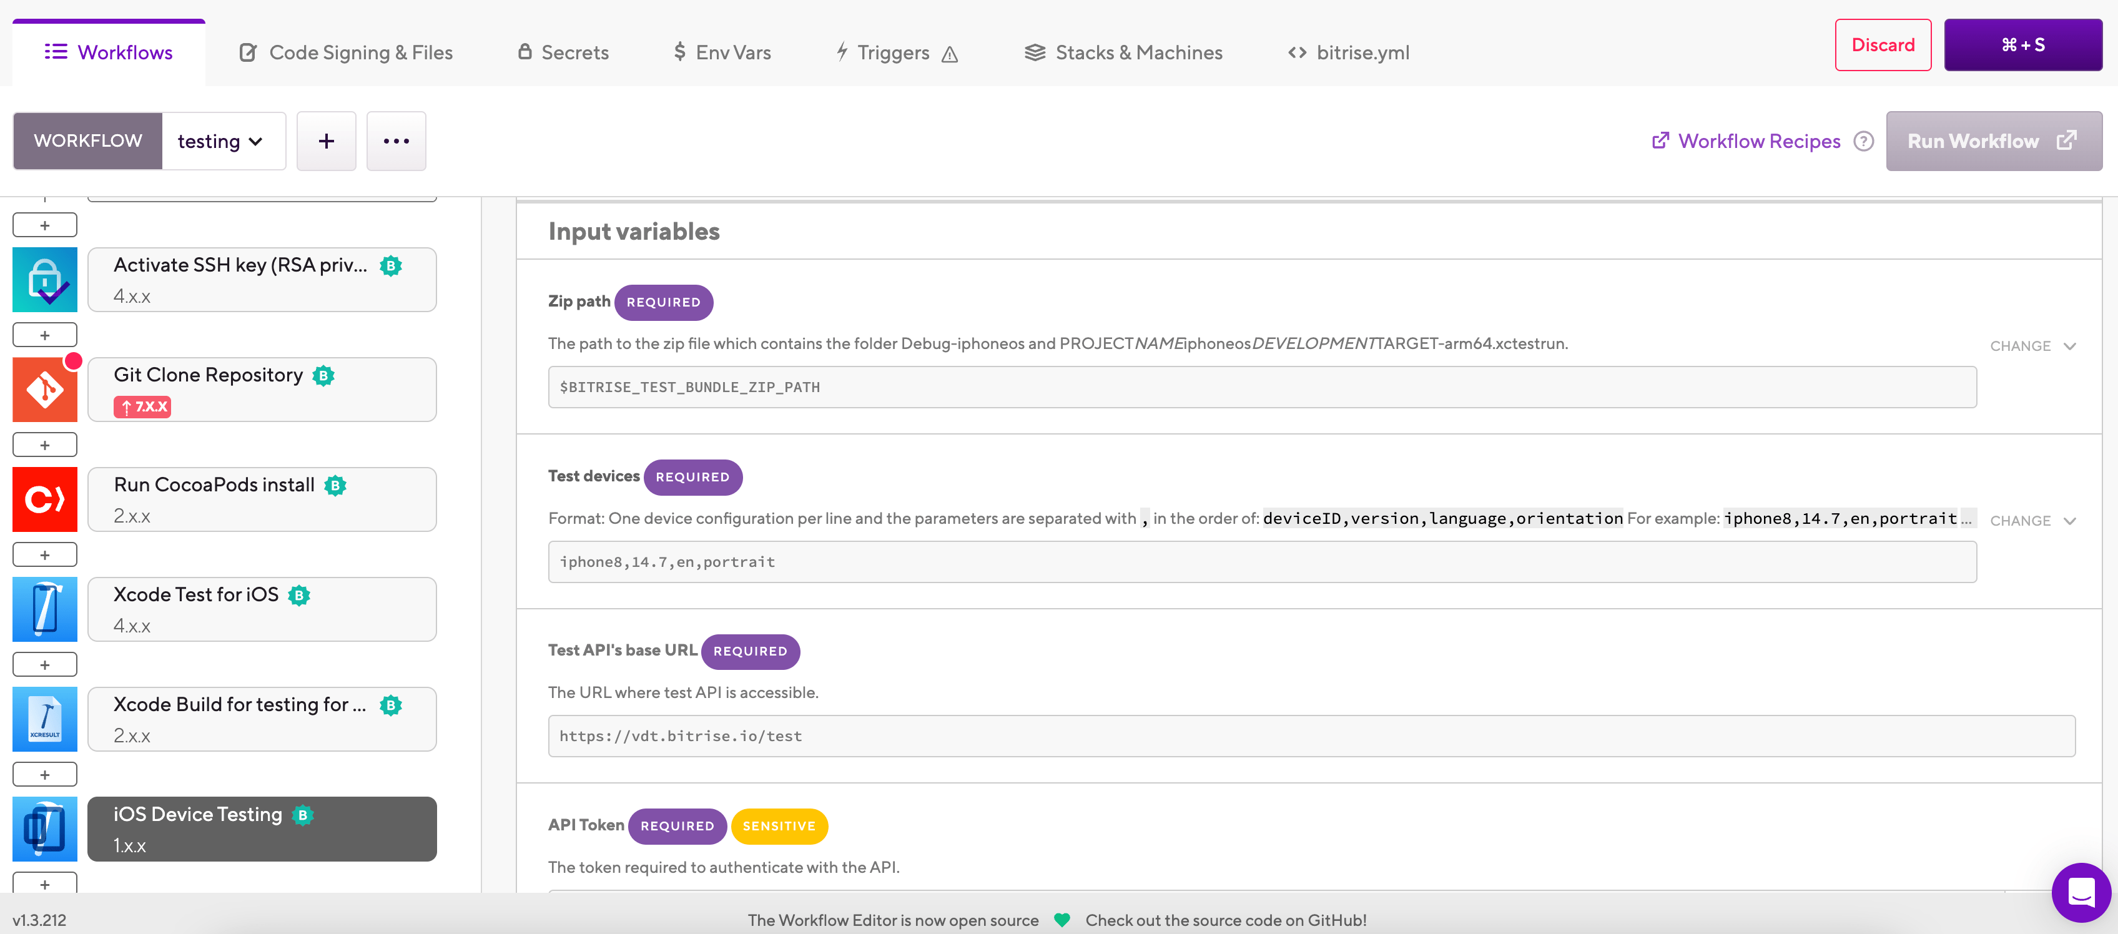Image resolution: width=2118 pixels, height=934 pixels.
Task: Expand CHANGE for Zip path input
Action: tap(2032, 346)
